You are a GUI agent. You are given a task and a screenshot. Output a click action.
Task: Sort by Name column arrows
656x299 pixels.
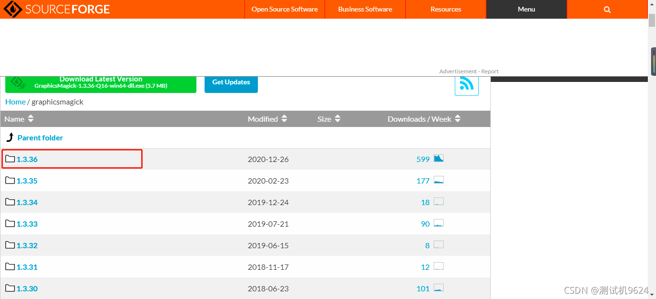(31, 119)
